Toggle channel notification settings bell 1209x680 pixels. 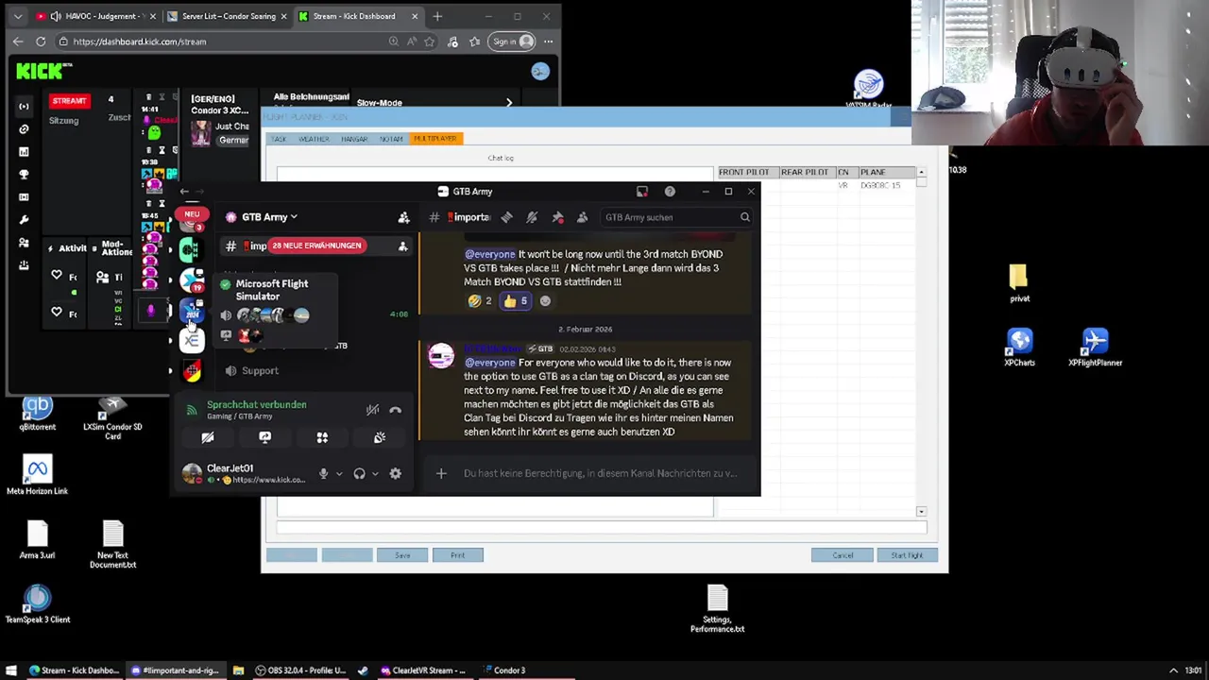[532, 217]
